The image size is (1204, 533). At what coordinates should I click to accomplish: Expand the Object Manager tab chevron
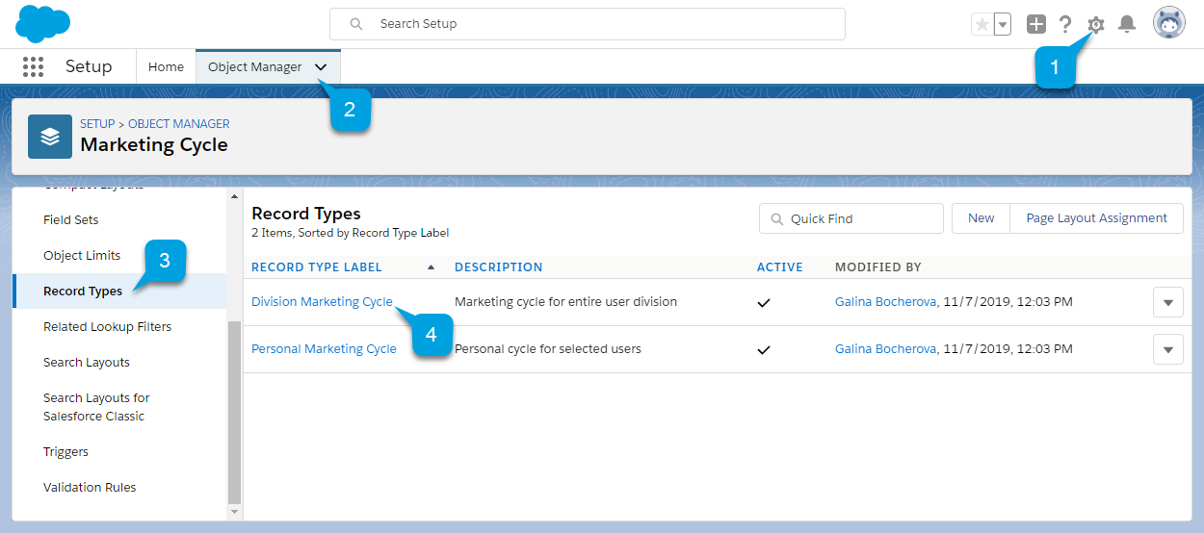click(x=321, y=67)
